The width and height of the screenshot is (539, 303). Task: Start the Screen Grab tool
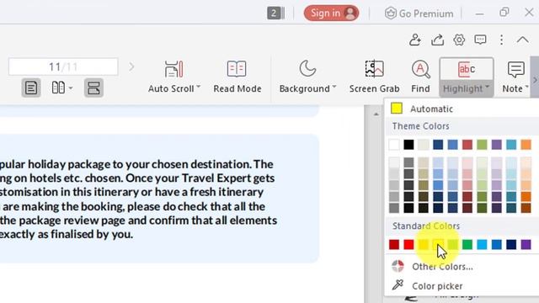(x=374, y=77)
